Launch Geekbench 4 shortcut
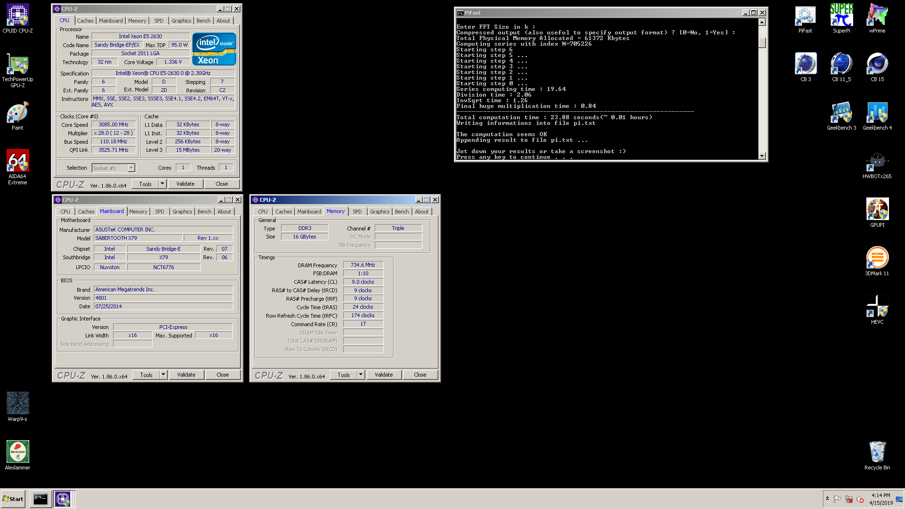This screenshot has height=509, width=905. [x=877, y=116]
